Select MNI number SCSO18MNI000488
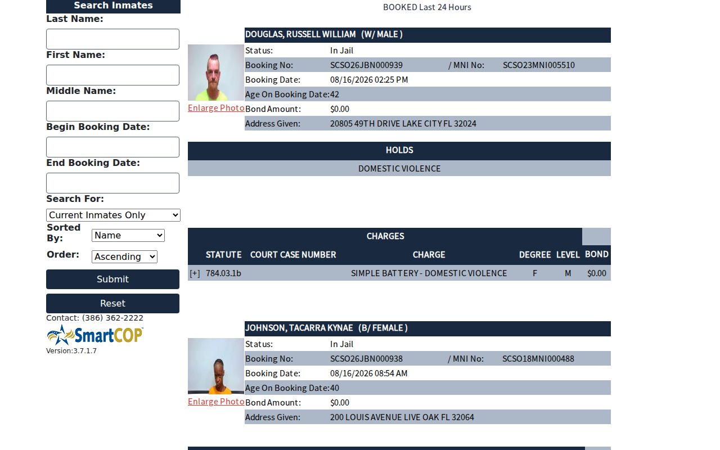Screen dimensions: 720x450 coord(538,359)
